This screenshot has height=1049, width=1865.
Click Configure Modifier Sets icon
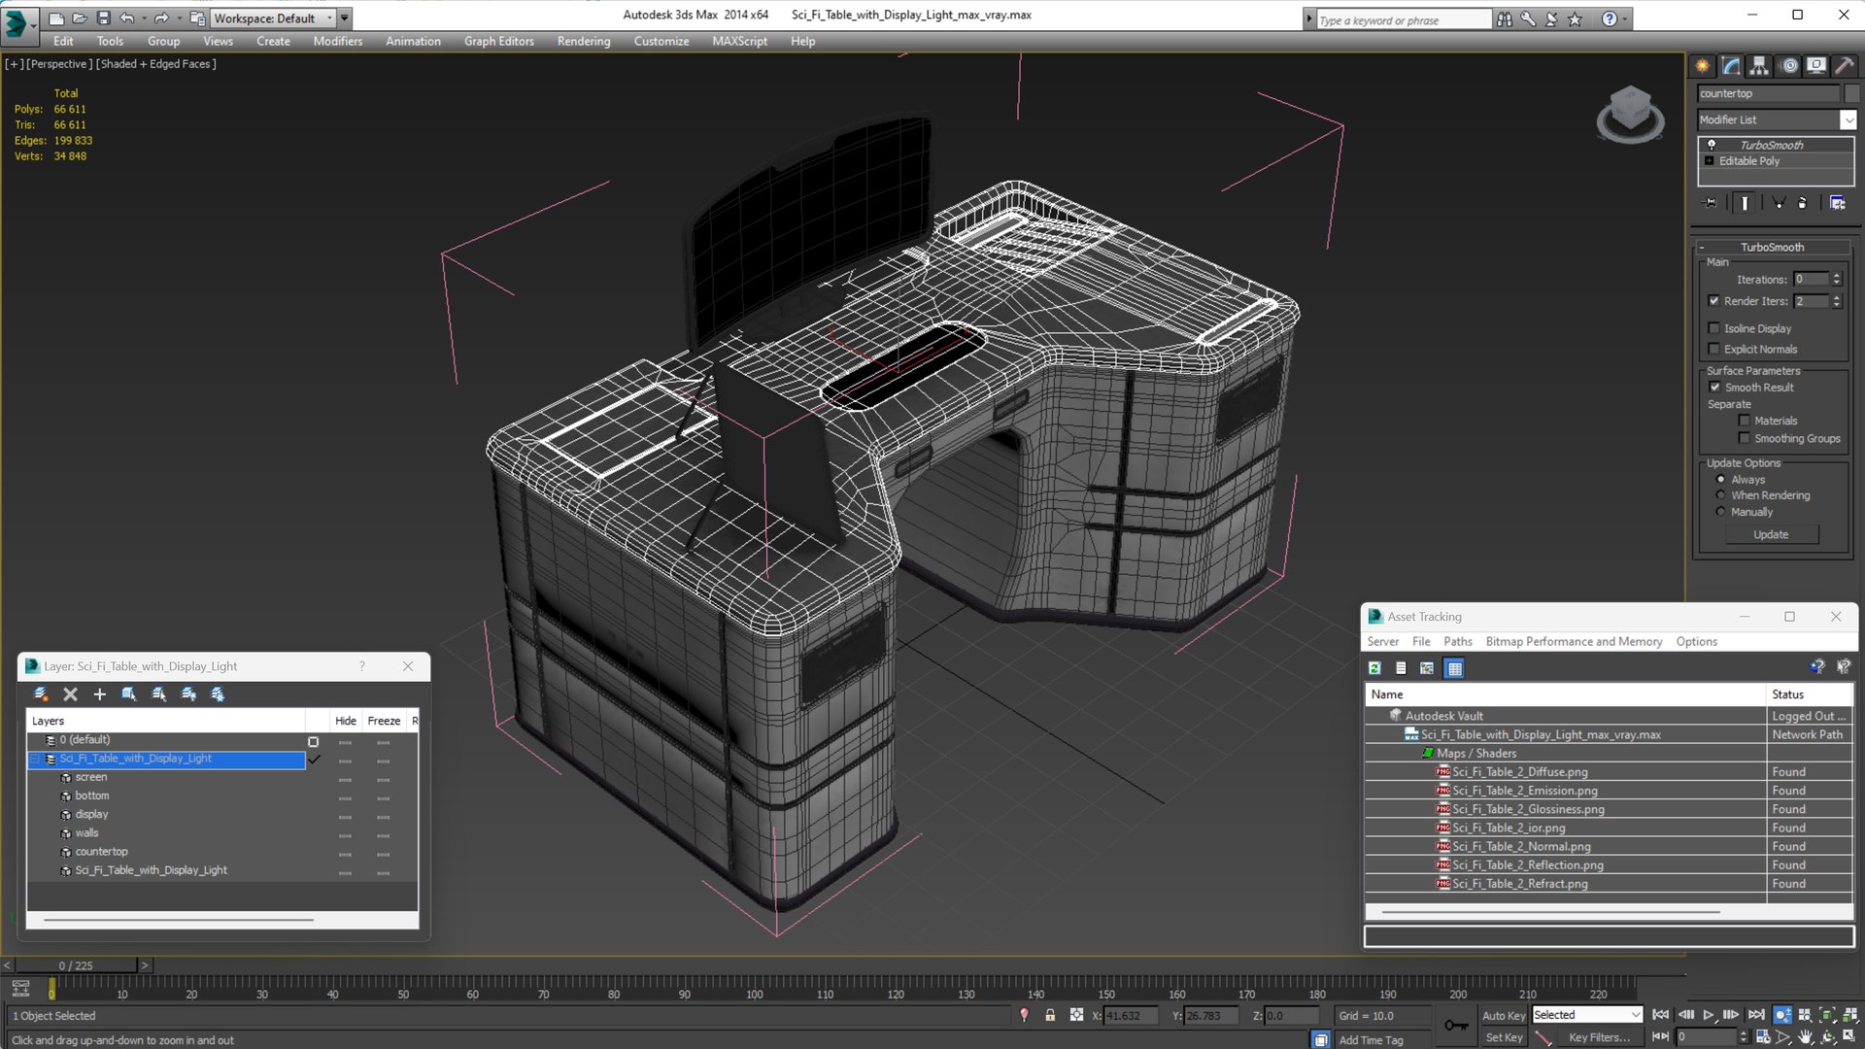pos(1837,203)
